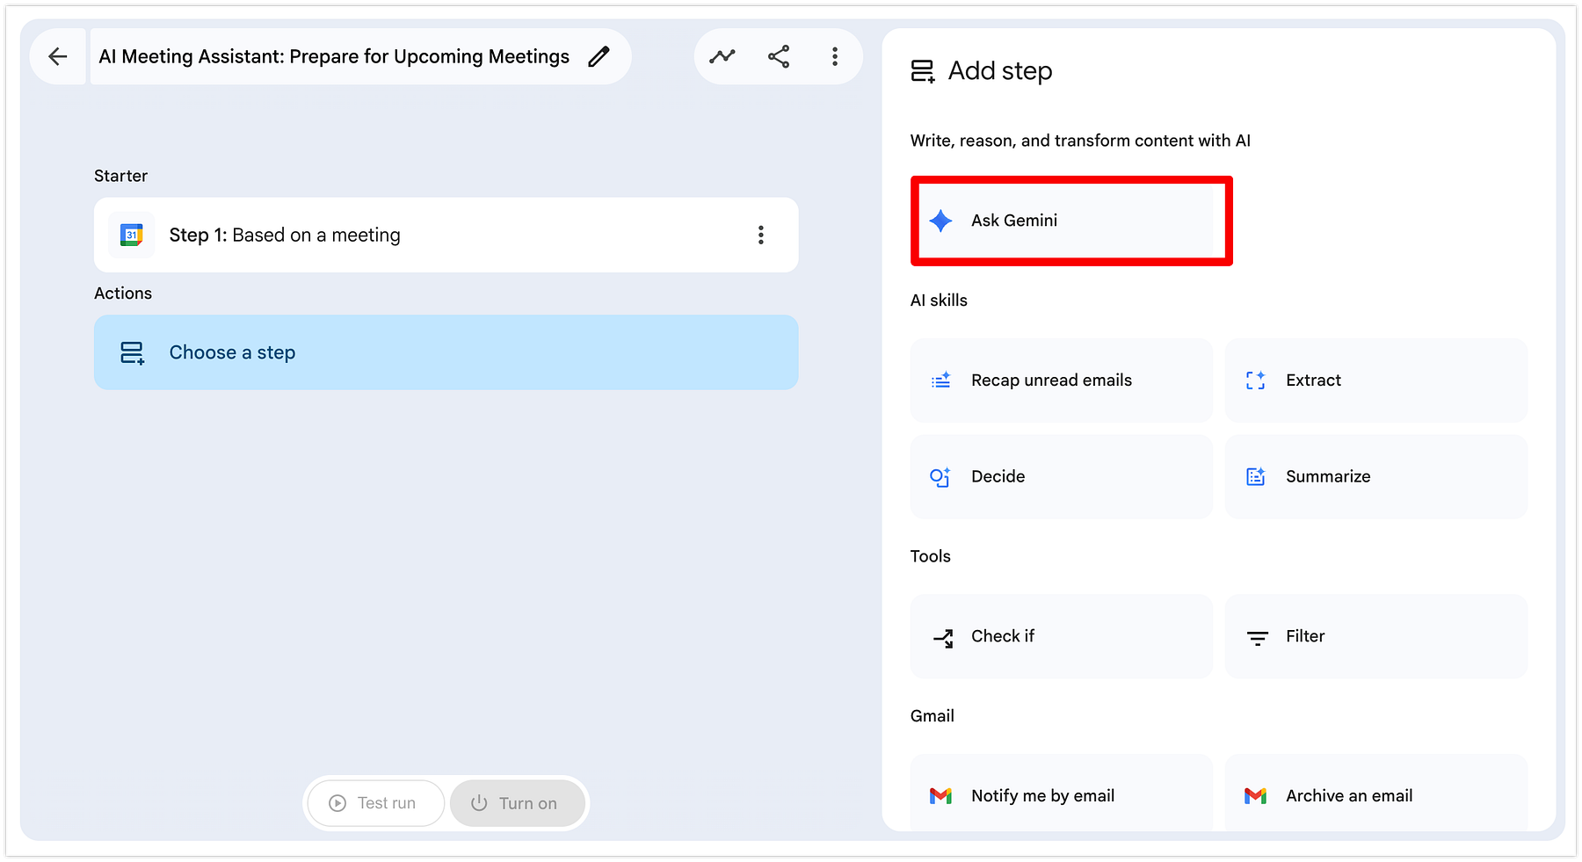This screenshot has width=1582, height=862.
Task: Click the Add step panel title
Action: tap(1000, 71)
